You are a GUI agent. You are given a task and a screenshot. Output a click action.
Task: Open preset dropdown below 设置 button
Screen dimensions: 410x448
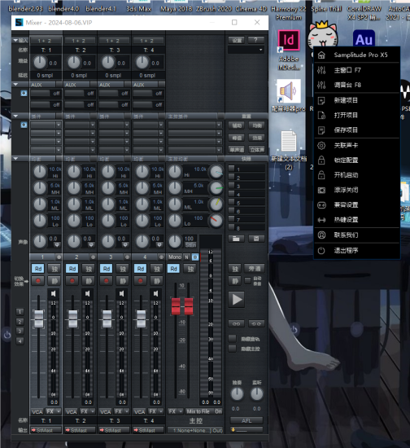[246, 50]
